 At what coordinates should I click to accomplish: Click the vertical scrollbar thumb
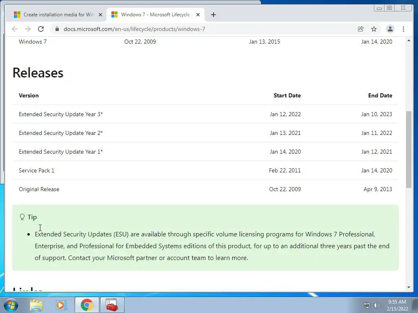point(409,150)
